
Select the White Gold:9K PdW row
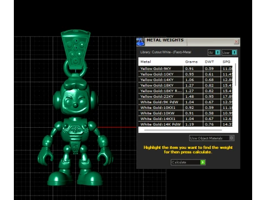pyautogui.click(x=185, y=102)
